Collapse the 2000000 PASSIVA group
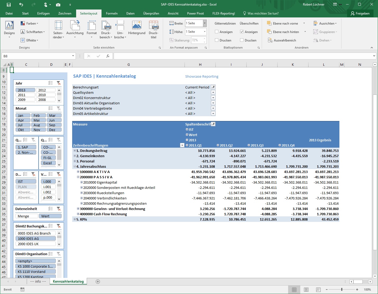Viewport: 378px width, 294px height. pyautogui.click(x=77, y=177)
